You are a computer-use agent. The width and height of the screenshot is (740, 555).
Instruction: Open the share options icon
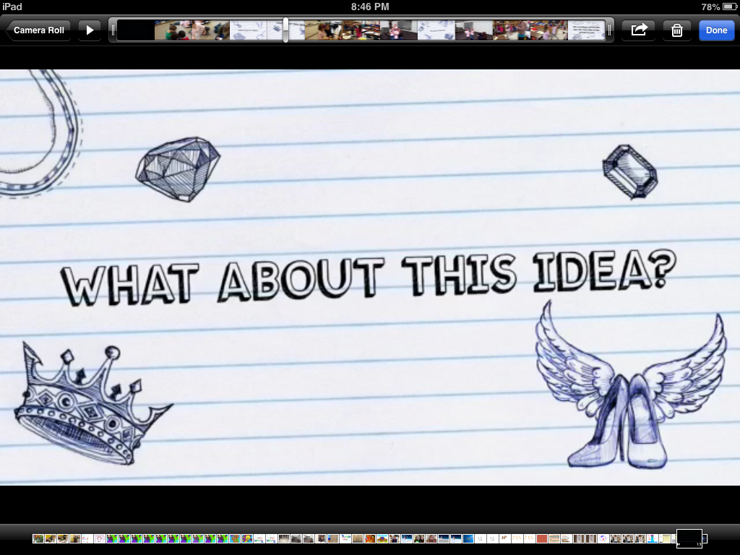pos(639,30)
